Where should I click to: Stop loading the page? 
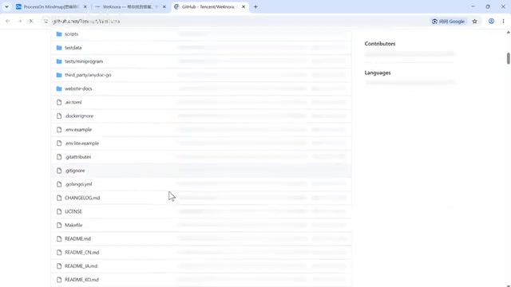(x=31, y=22)
